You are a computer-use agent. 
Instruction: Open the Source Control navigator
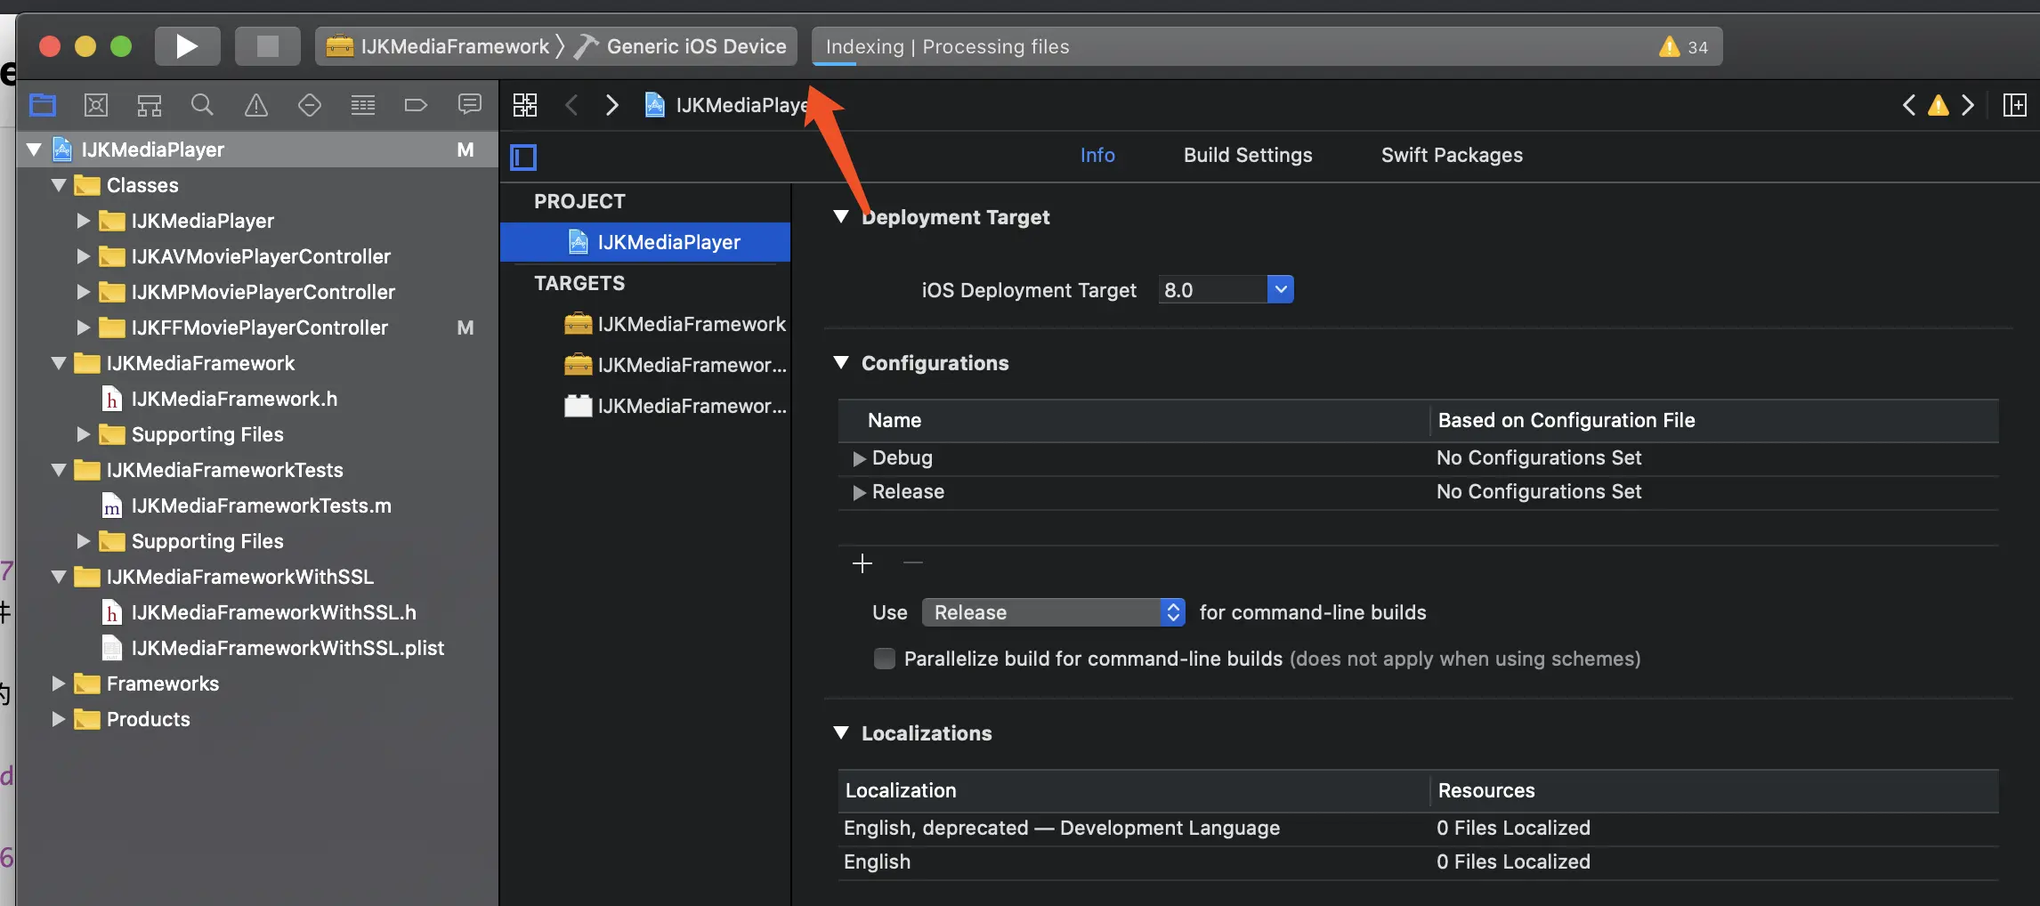96,105
